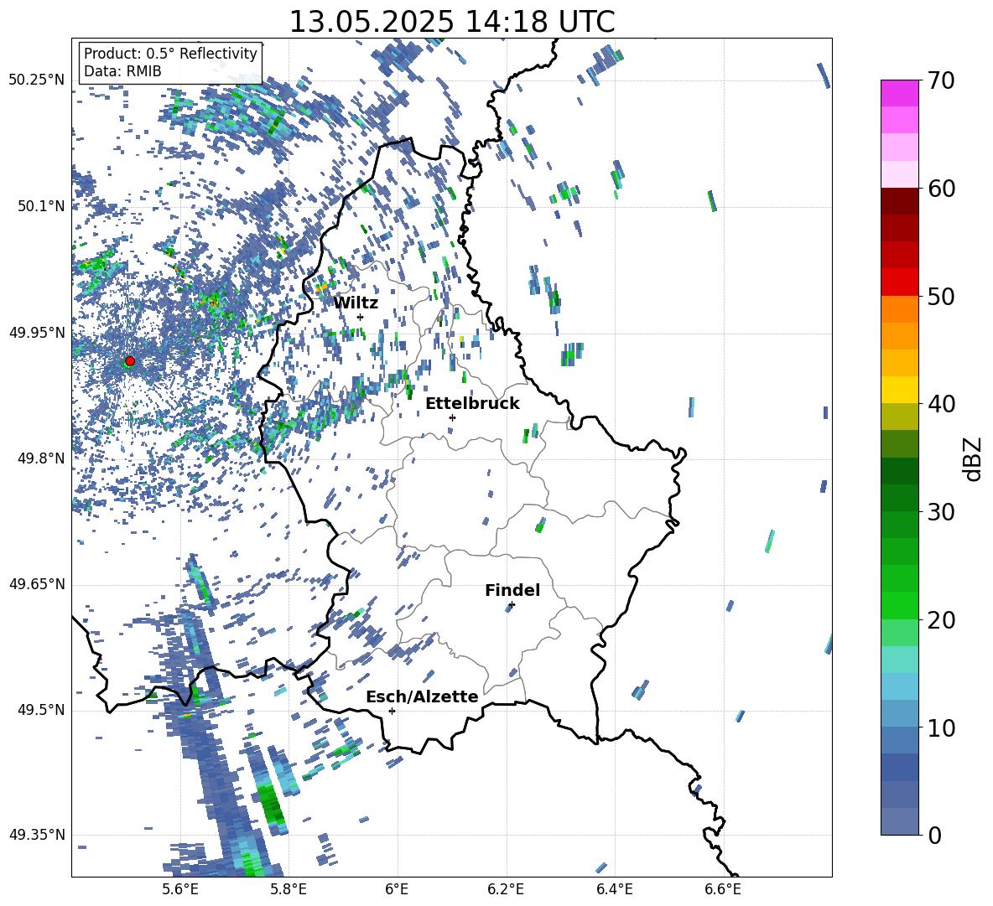Viewport: 993px width, 906px height.
Task: Select the Esch/Alzette city label
Action: pos(422,696)
